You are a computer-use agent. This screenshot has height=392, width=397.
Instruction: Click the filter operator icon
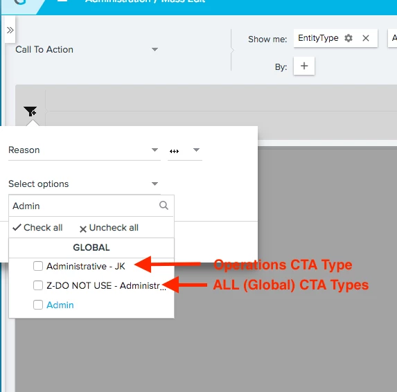[174, 151]
